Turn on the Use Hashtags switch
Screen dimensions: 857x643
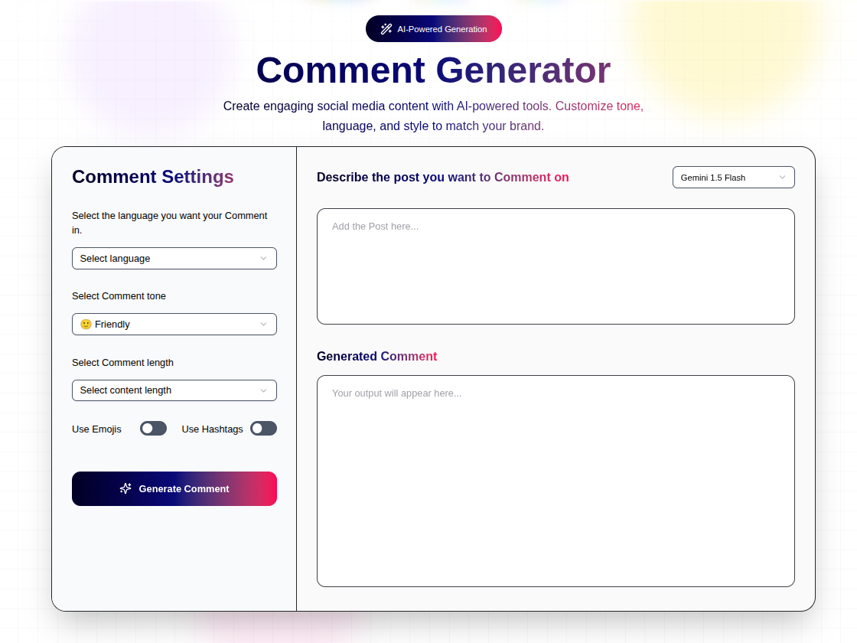point(263,429)
